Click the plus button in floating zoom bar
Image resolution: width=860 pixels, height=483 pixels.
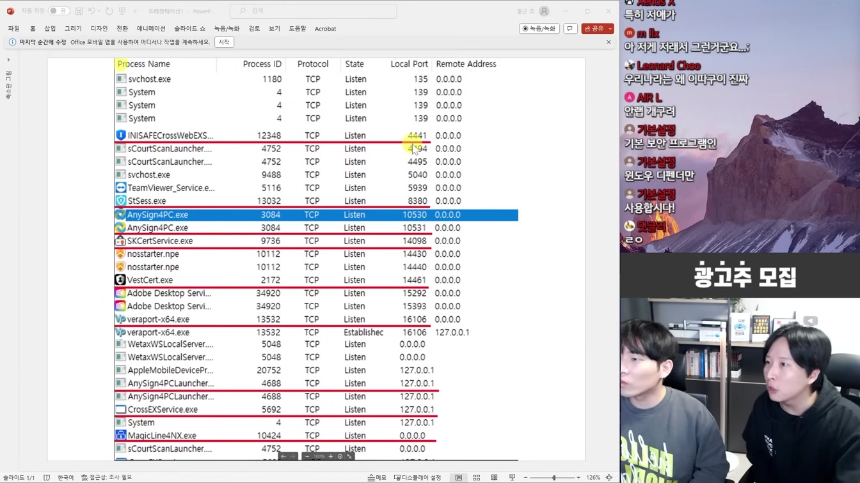click(331, 456)
